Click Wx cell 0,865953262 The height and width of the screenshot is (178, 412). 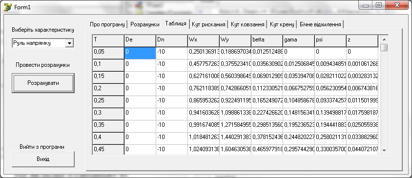(x=204, y=102)
